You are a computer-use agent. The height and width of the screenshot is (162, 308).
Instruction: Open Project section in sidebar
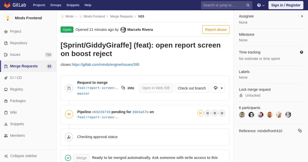point(28,31)
